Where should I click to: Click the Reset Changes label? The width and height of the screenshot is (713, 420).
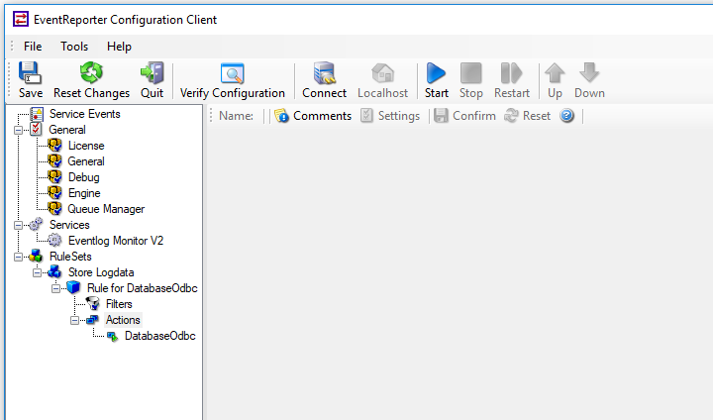click(x=91, y=93)
